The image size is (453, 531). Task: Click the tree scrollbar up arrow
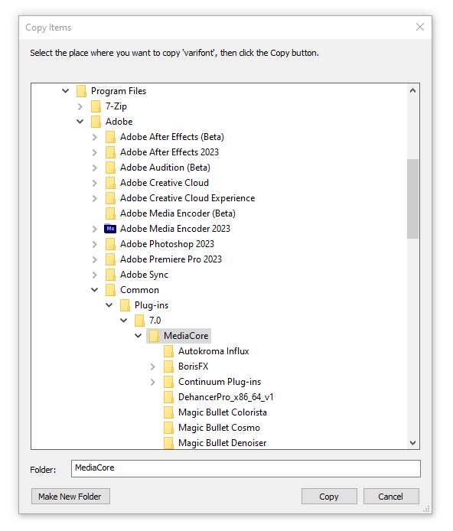tap(412, 90)
